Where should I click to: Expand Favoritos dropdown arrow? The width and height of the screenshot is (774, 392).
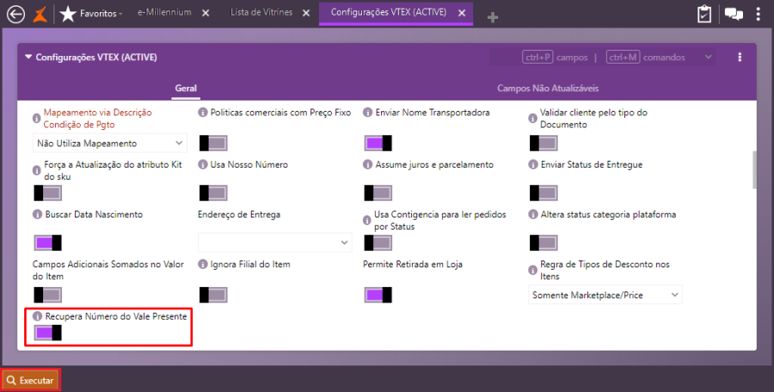point(120,14)
